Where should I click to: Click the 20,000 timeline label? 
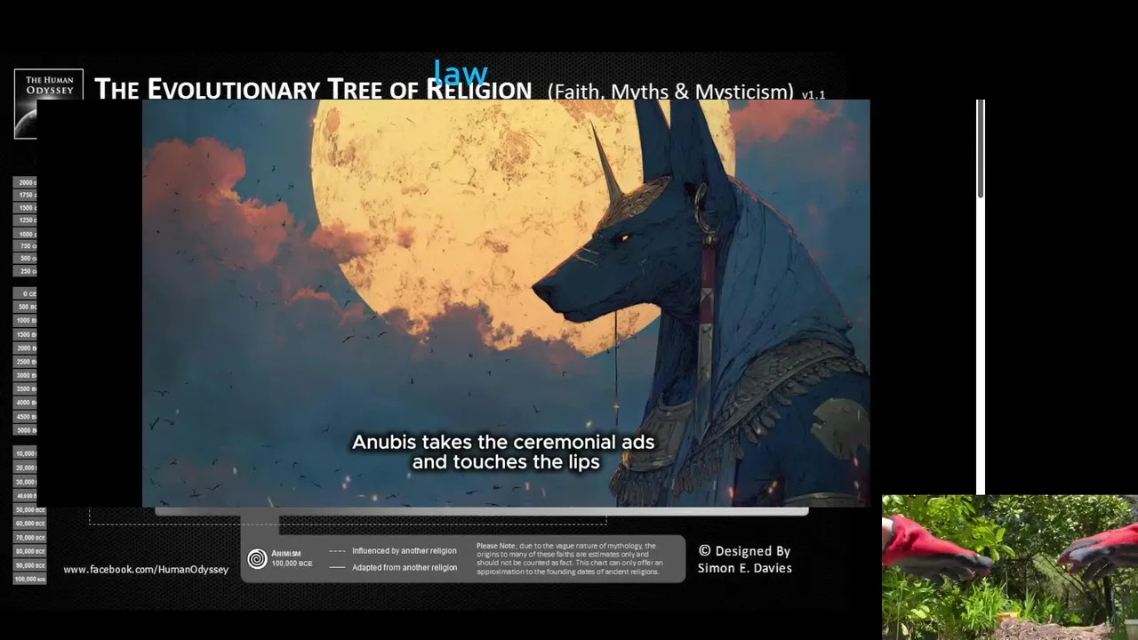[x=26, y=468]
